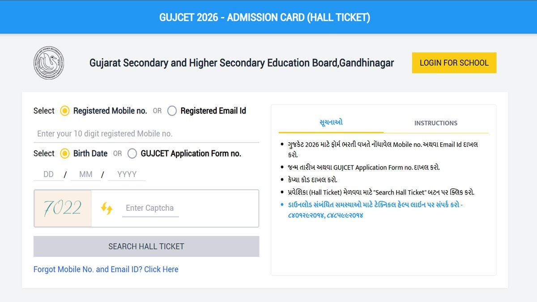Click the blue GUJCET 2026 header banner
The height and width of the screenshot is (302, 537).
pos(268,17)
